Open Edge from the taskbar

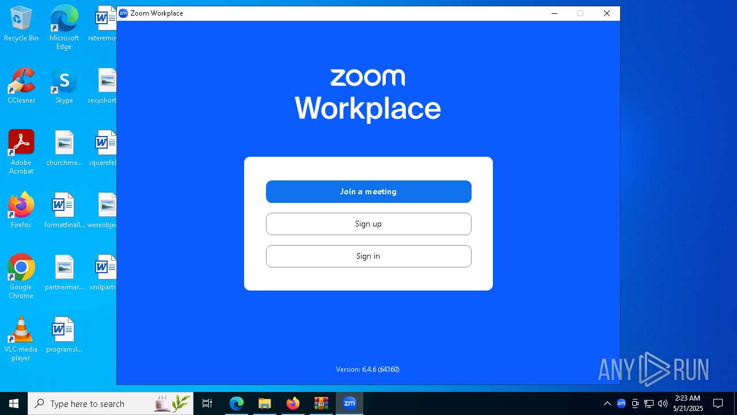pyautogui.click(x=237, y=403)
